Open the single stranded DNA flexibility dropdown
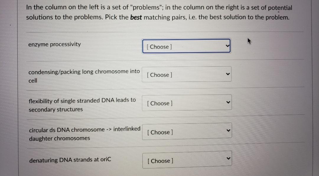 pos(186,103)
